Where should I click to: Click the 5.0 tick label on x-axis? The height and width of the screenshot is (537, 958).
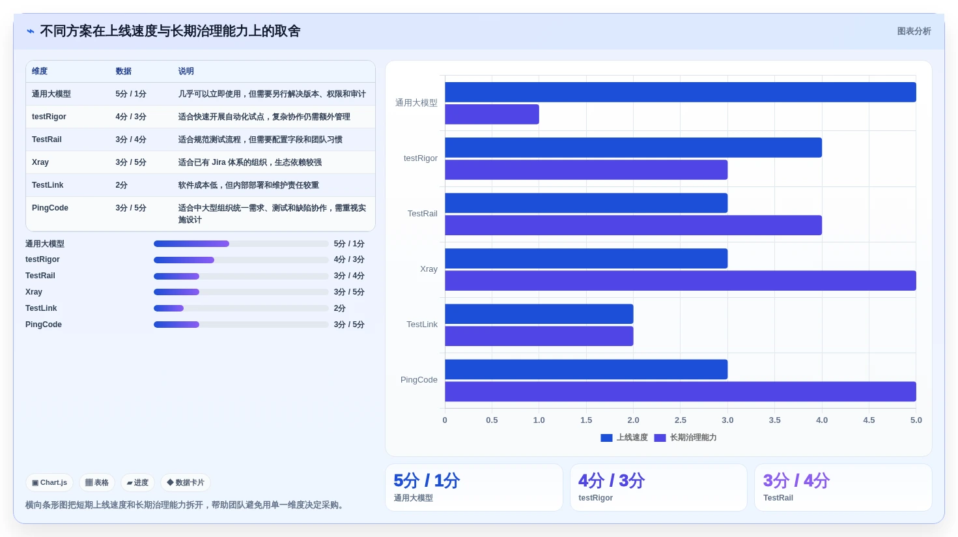tap(916, 420)
